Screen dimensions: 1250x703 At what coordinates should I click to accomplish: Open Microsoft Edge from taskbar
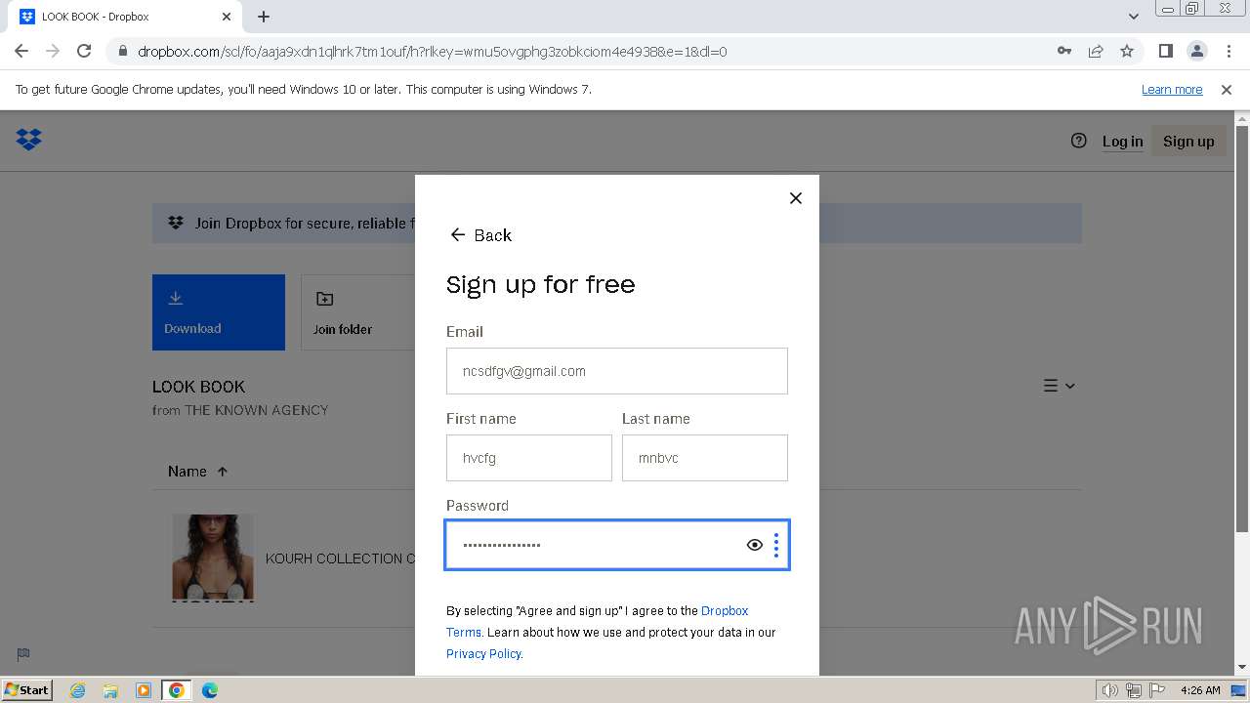tap(210, 690)
